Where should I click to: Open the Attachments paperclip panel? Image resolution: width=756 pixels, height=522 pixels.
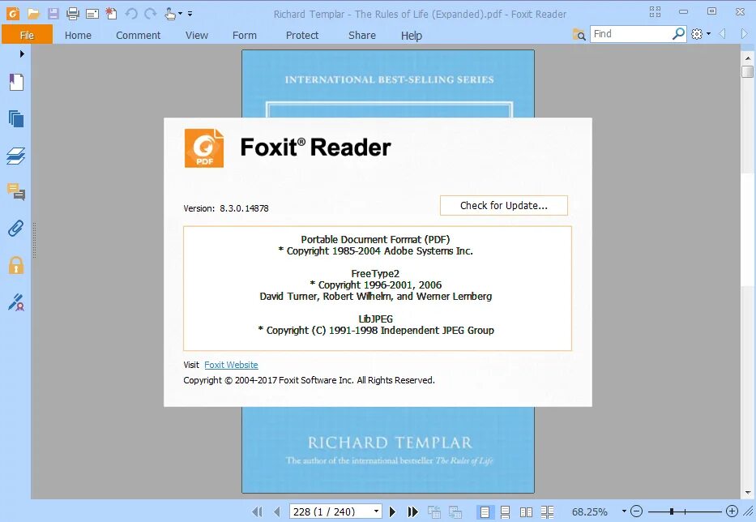tap(16, 228)
